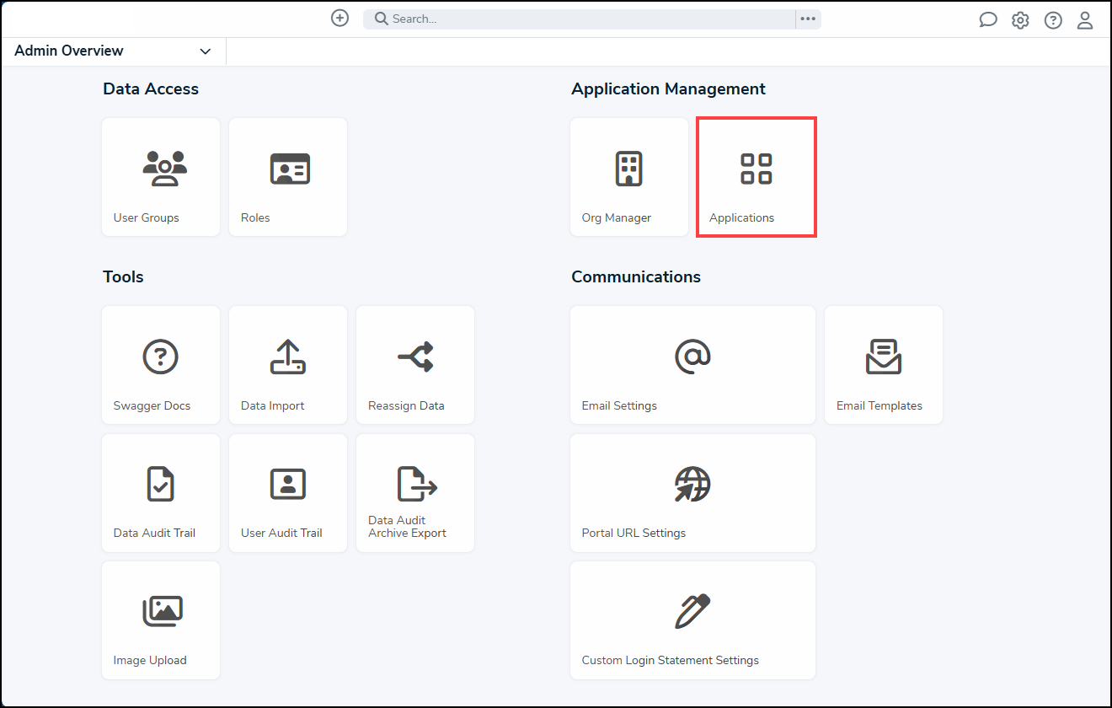Open the Email Templates label
Image resolution: width=1112 pixels, height=708 pixels.
coord(879,405)
